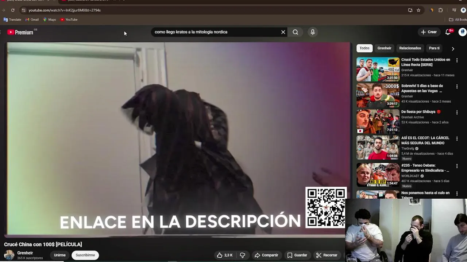The height and width of the screenshot is (262, 467).
Task: Click the 'Grenheir Archive' channel name
Action: tap(413, 117)
